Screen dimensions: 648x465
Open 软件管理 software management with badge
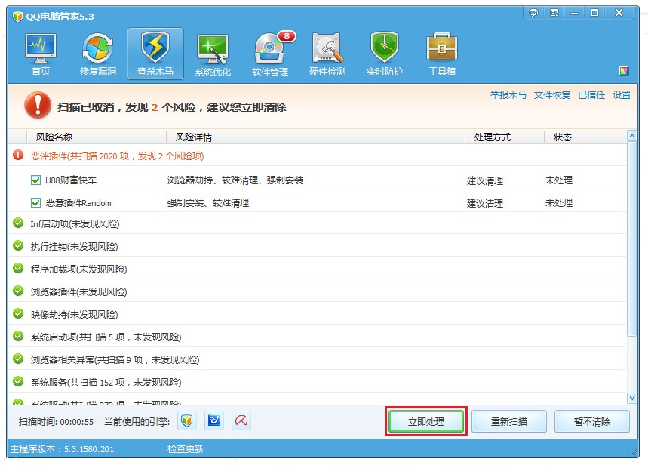(x=270, y=54)
